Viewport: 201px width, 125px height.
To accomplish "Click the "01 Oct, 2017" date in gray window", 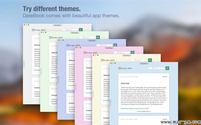I will 40,30.
